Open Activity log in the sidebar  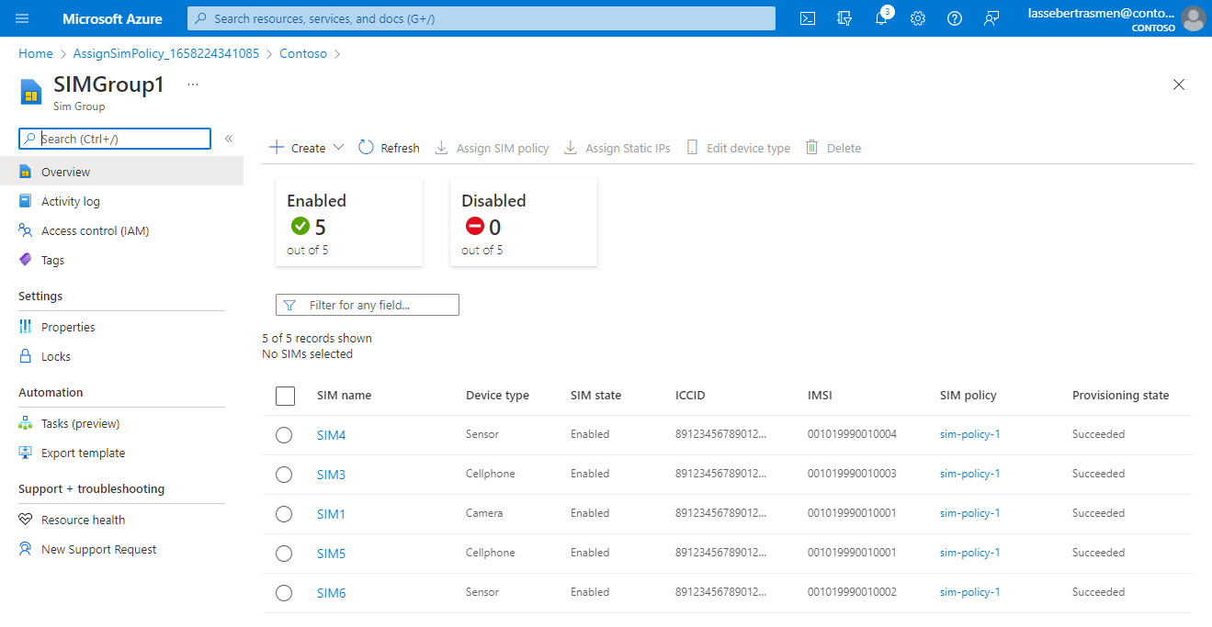pos(71,201)
